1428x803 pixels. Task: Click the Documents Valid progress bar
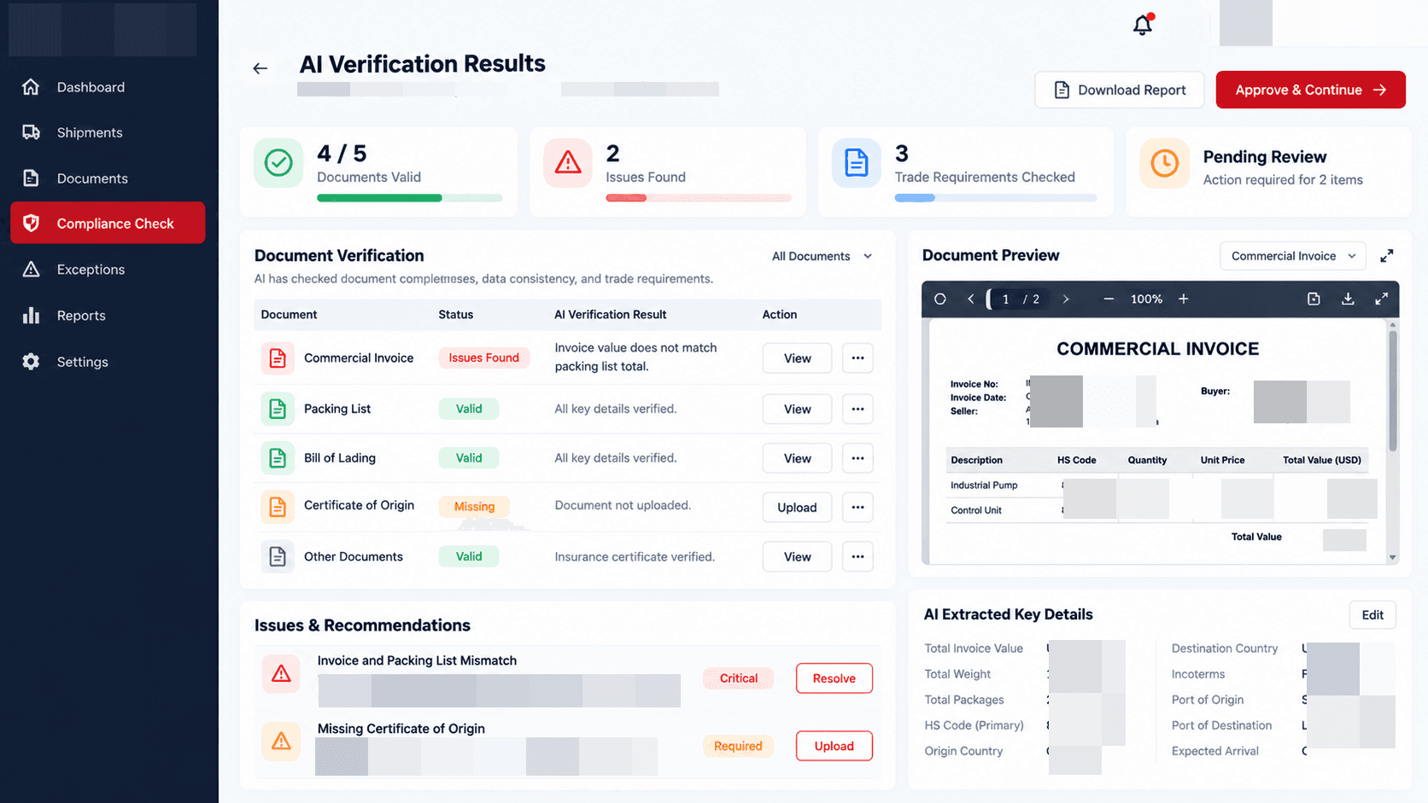410,198
